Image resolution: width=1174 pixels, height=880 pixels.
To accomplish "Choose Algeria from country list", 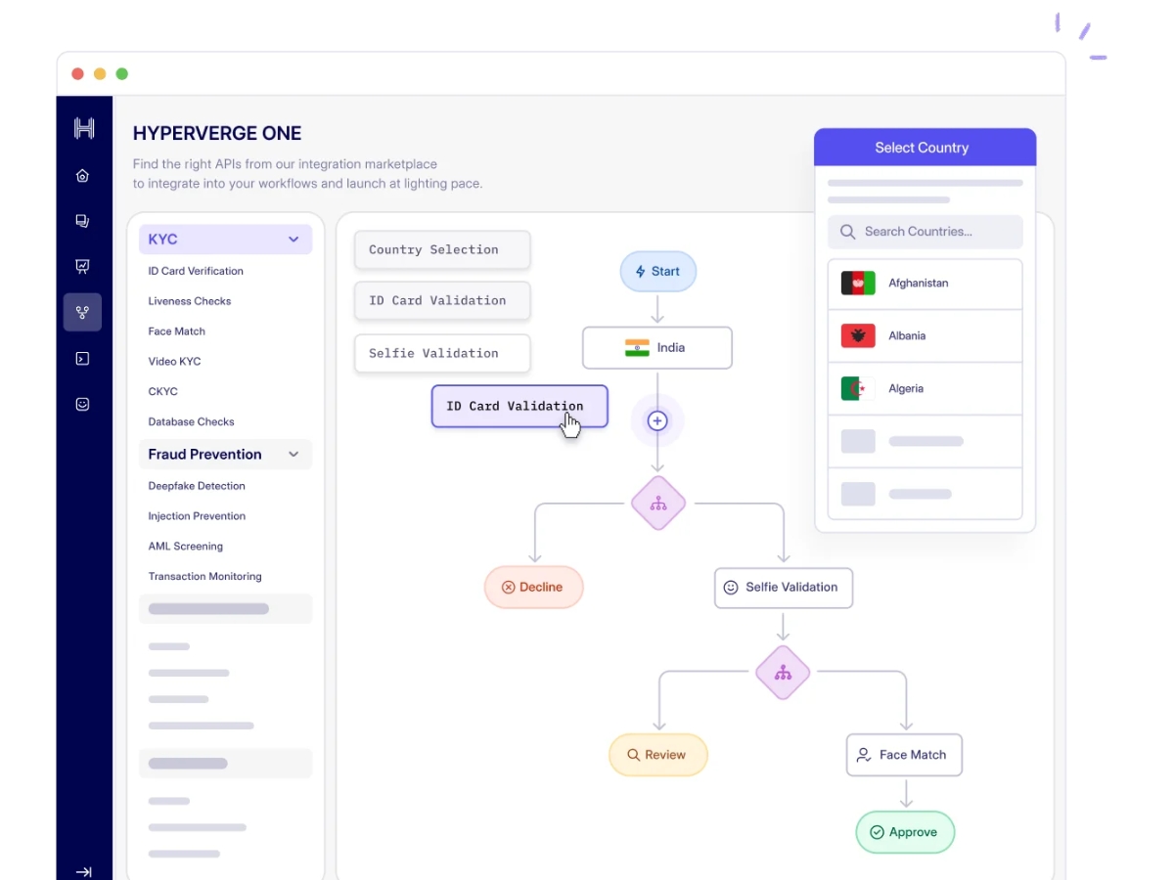I will (x=926, y=389).
